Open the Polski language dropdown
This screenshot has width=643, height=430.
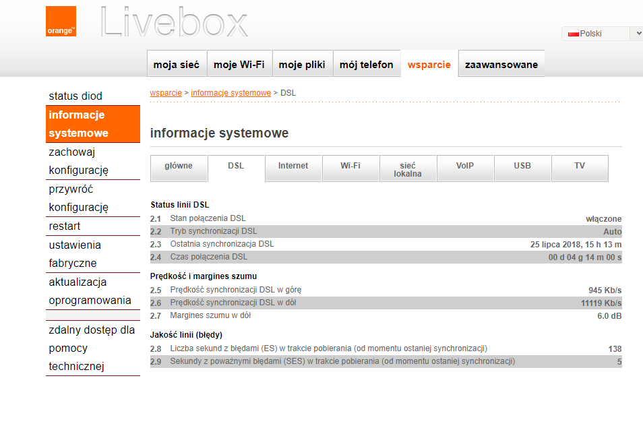coord(601,34)
